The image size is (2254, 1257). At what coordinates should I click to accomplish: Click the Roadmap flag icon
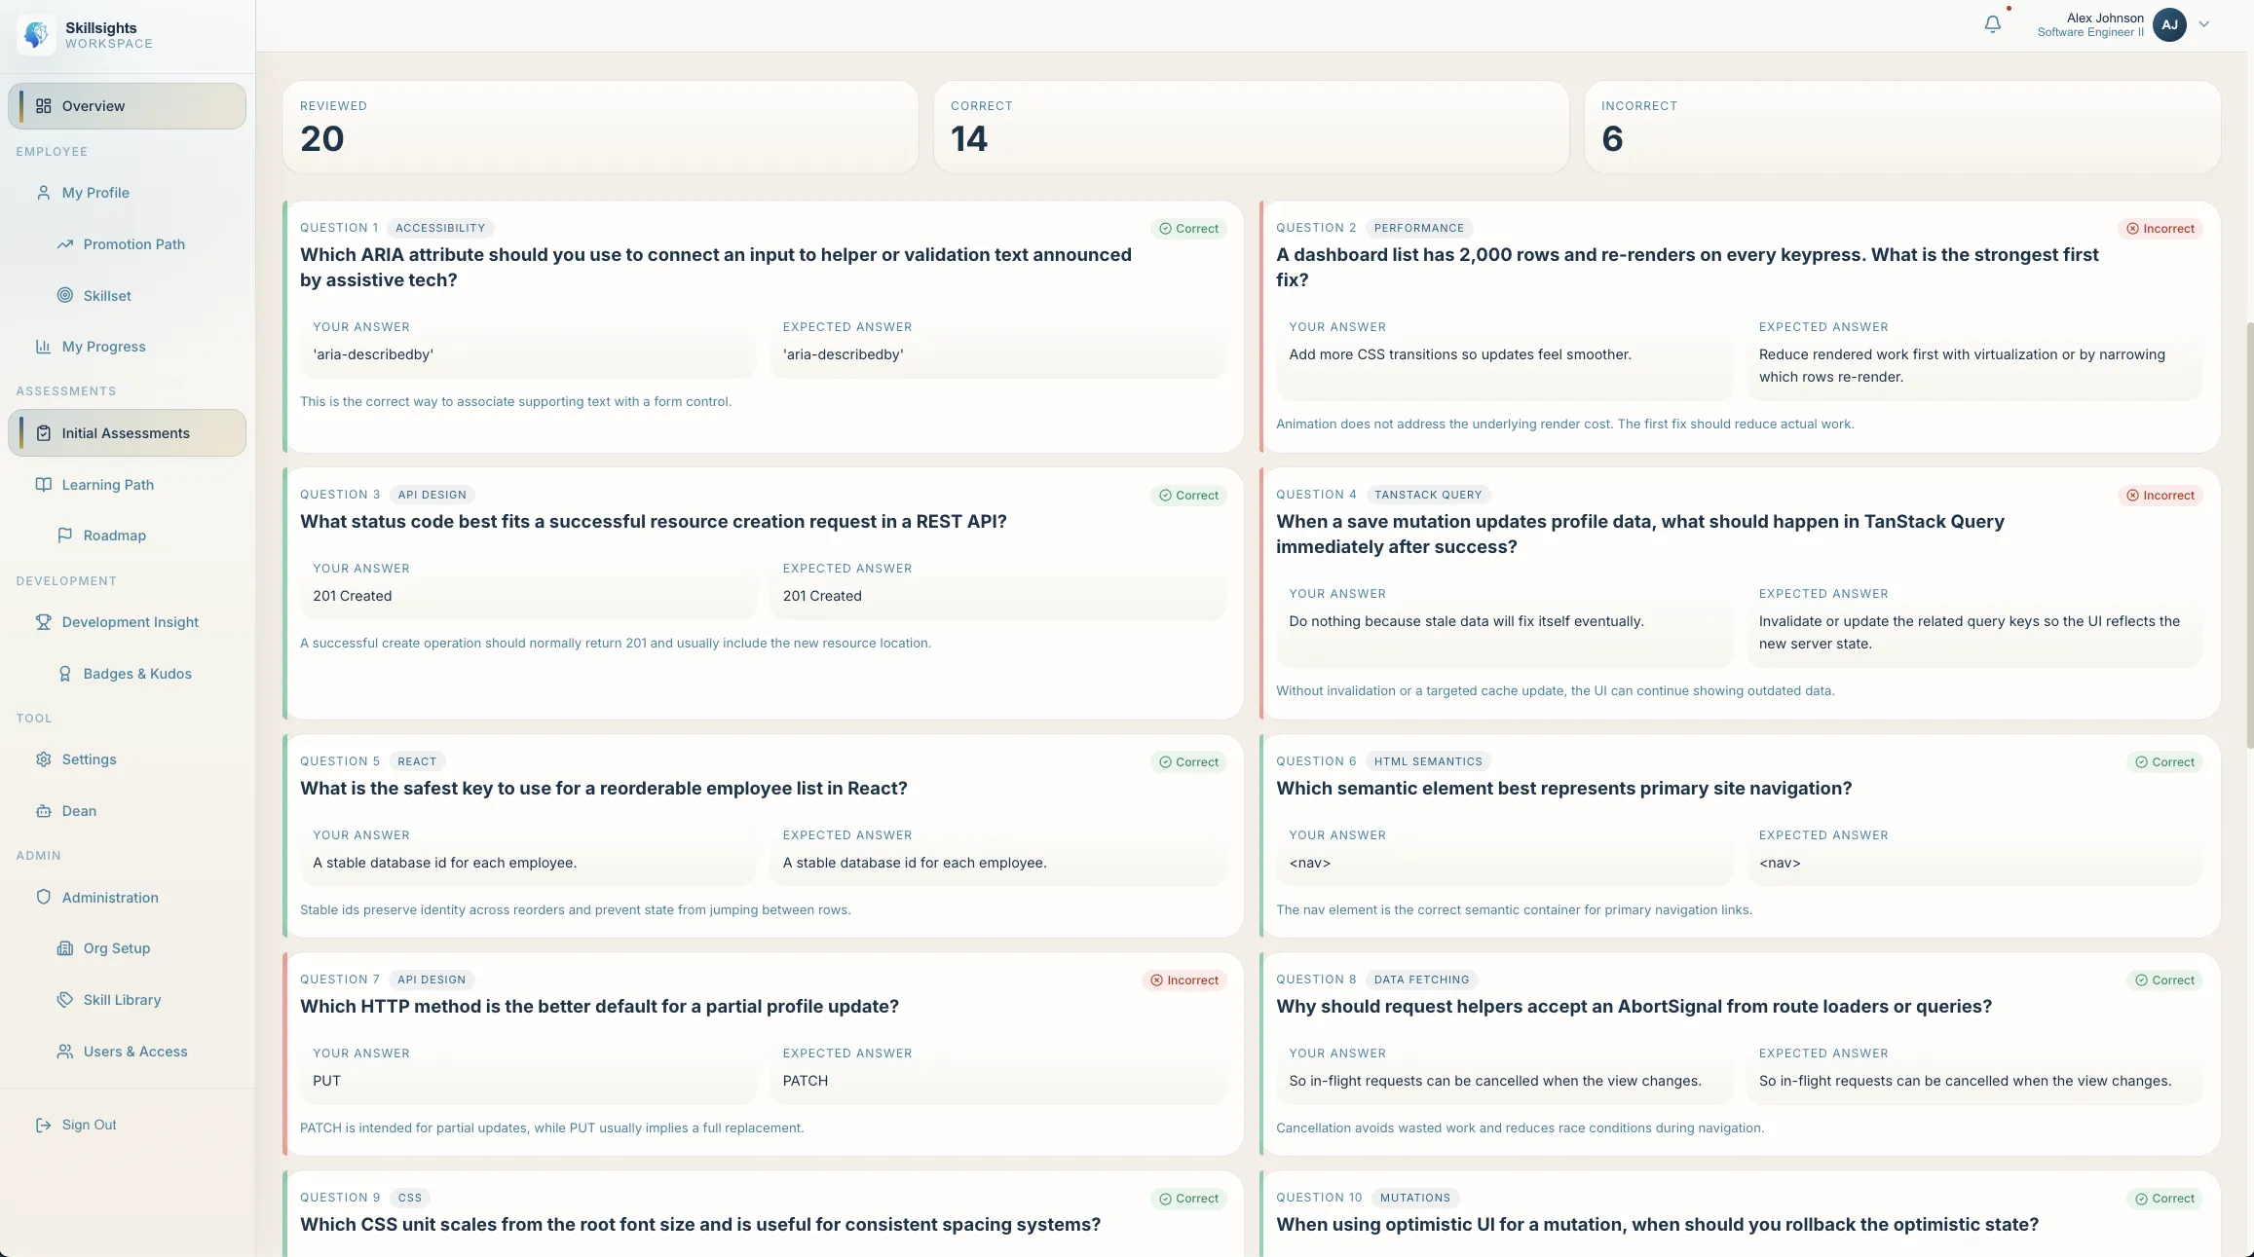65,536
